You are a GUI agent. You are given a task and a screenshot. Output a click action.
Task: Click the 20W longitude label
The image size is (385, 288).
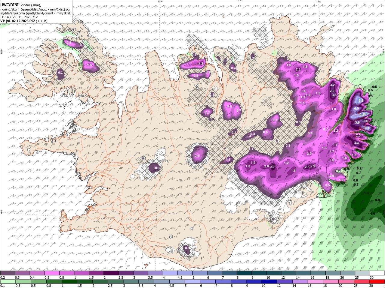[160, 1]
